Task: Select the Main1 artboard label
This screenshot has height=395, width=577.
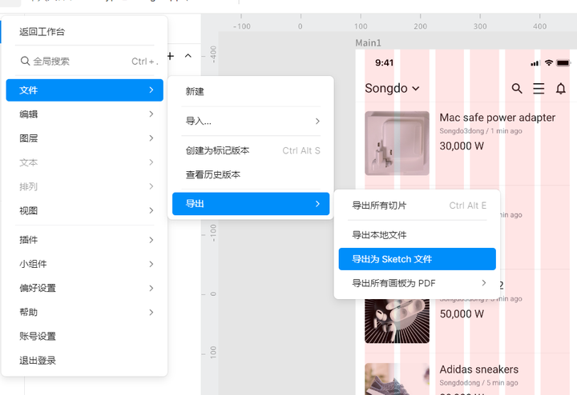Action: click(x=368, y=43)
